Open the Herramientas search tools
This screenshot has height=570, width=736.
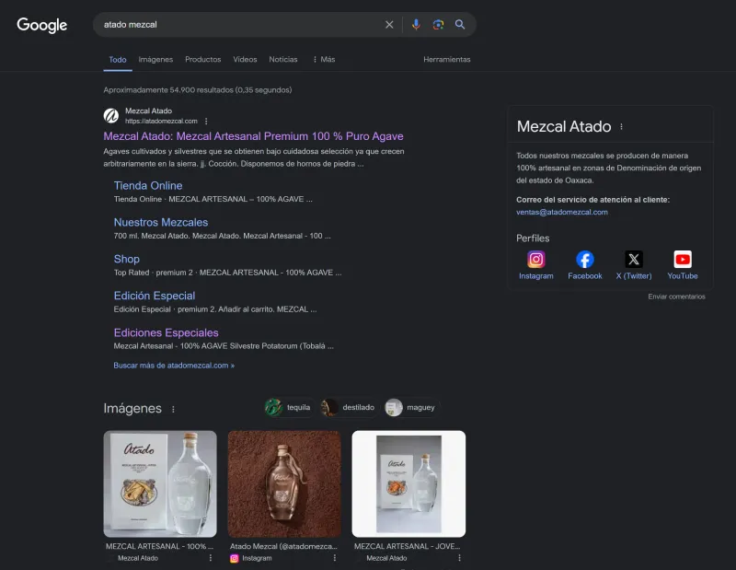tap(447, 59)
